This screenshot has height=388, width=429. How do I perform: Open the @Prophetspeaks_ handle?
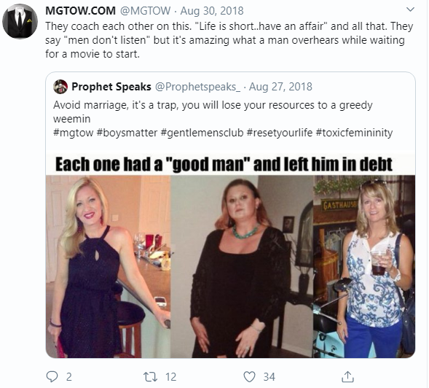(x=198, y=87)
